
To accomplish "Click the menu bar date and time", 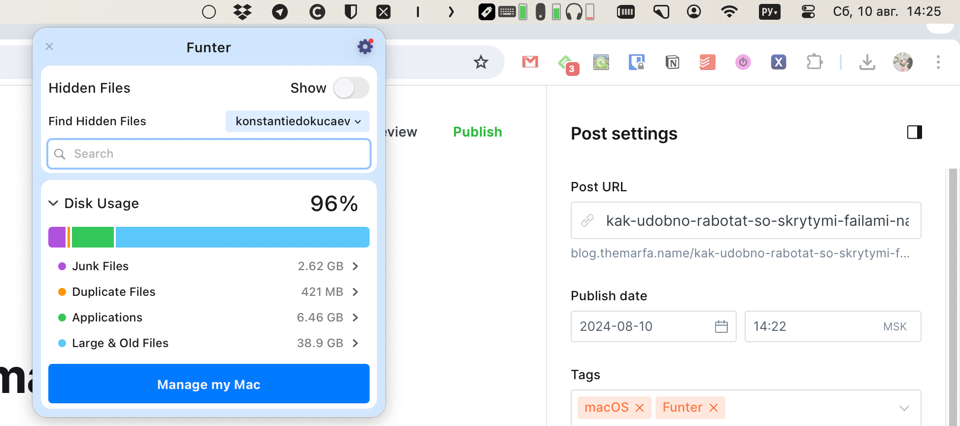I will coord(887,12).
